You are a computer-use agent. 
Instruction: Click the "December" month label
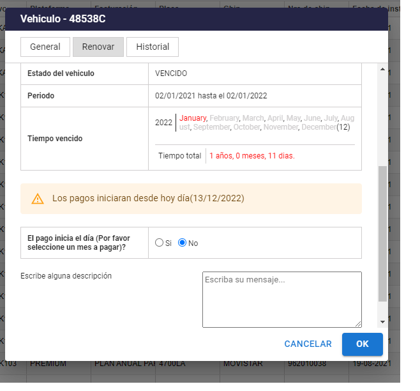(x=319, y=127)
